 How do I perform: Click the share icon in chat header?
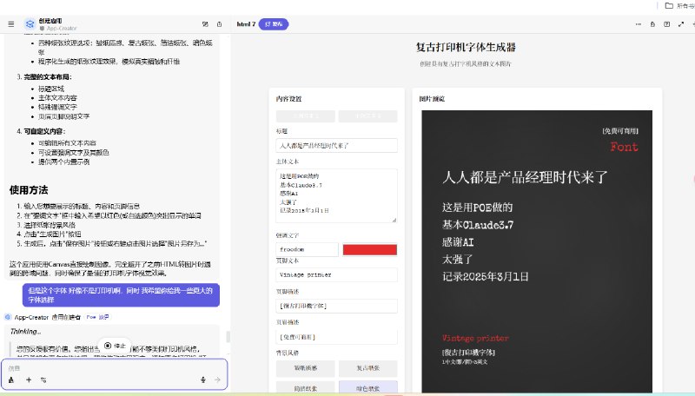[219, 24]
